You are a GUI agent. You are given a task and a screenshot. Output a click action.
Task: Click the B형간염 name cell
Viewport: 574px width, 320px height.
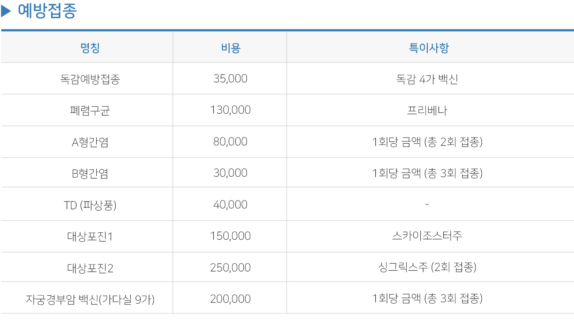pyautogui.click(x=90, y=173)
